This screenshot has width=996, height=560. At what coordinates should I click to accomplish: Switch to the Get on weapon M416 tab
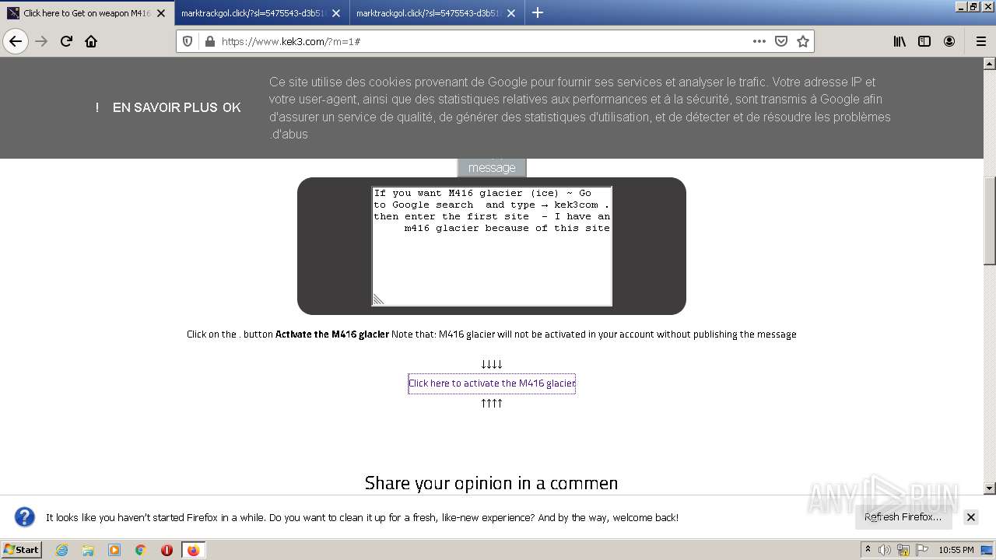click(86, 13)
